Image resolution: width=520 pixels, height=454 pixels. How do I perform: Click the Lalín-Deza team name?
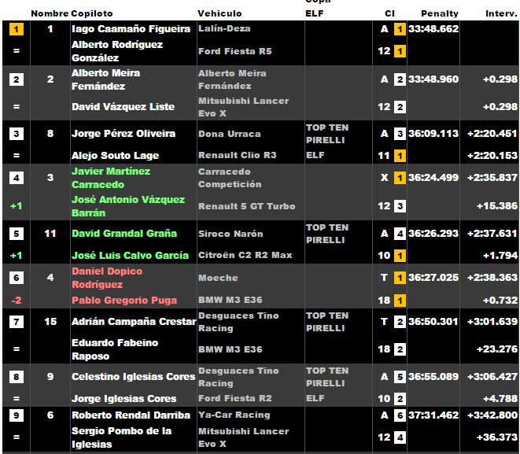224,28
